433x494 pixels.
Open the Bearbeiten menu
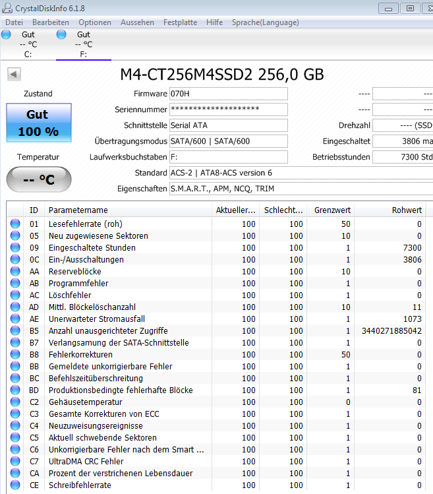point(51,22)
